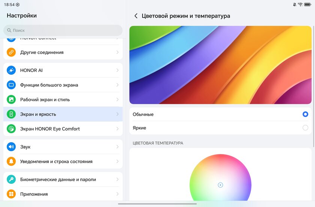315x207 pixels.
Task: Tap the Wi-Fi icon in the status bar
Action: 300,4
